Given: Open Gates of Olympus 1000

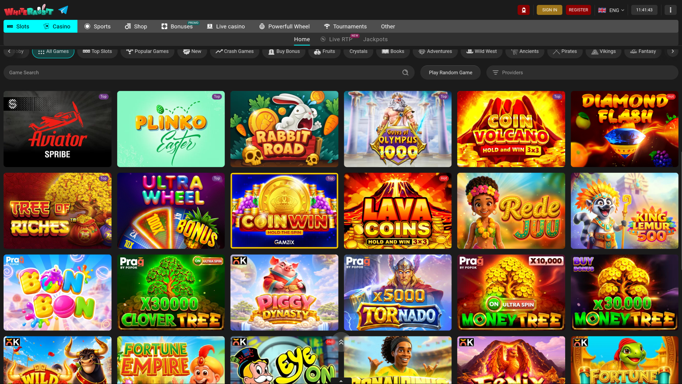Looking at the screenshot, I should coord(397,129).
